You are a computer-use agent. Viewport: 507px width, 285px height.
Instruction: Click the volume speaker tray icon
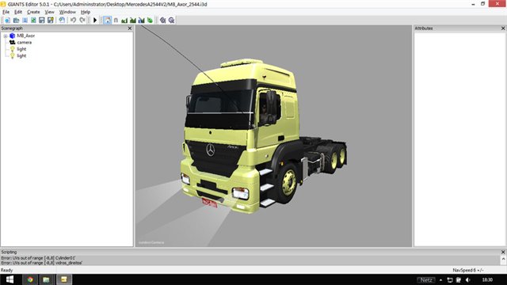tap(467, 279)
